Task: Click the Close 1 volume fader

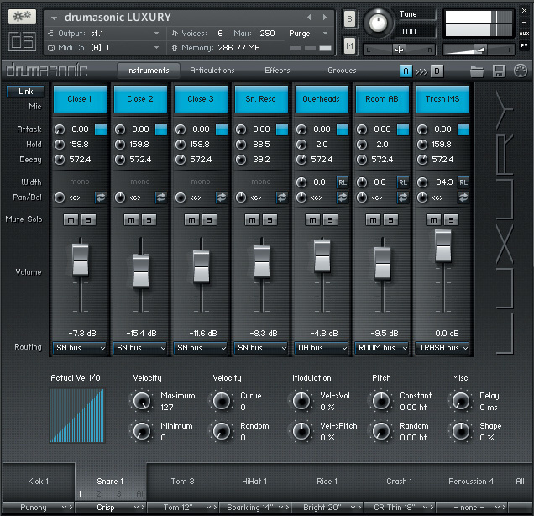Action: [81, 260]
